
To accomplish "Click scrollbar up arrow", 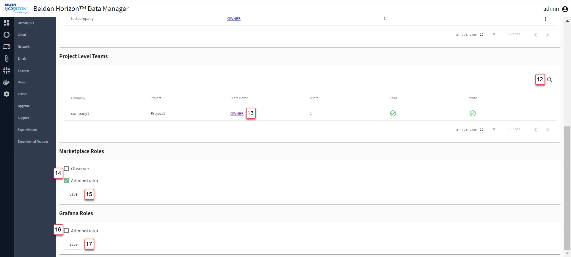I will (567, 21).
